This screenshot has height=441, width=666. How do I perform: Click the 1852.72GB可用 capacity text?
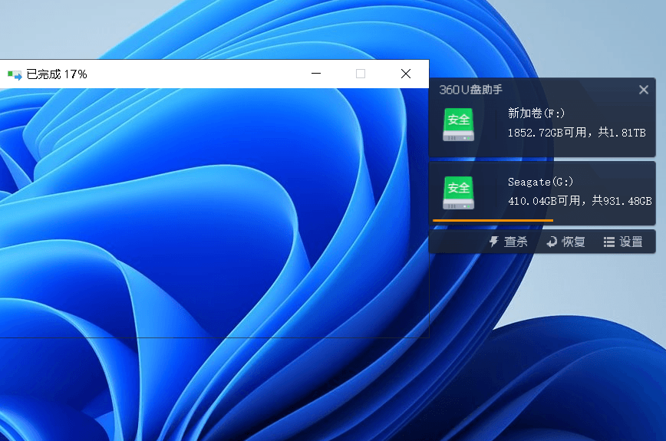(x=547, y=133)
